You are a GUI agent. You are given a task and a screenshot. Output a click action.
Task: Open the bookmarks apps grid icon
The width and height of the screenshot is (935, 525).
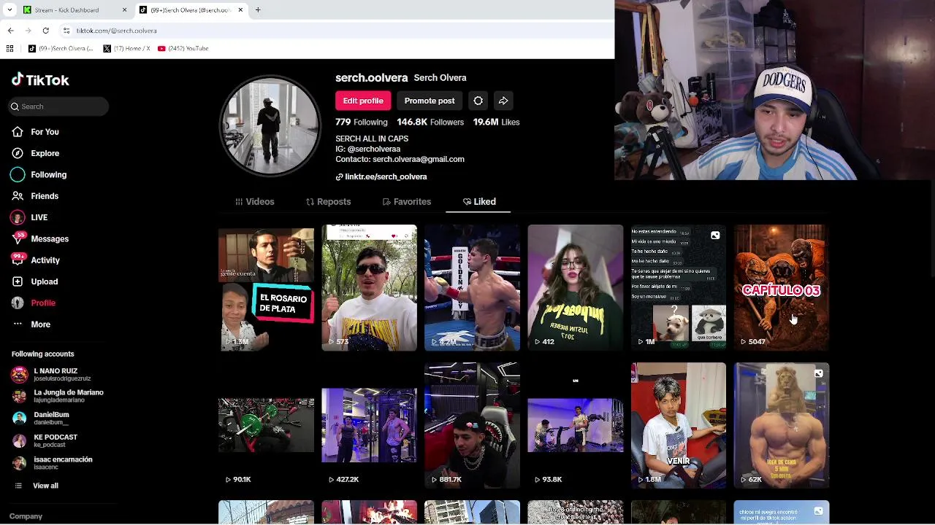9,49
